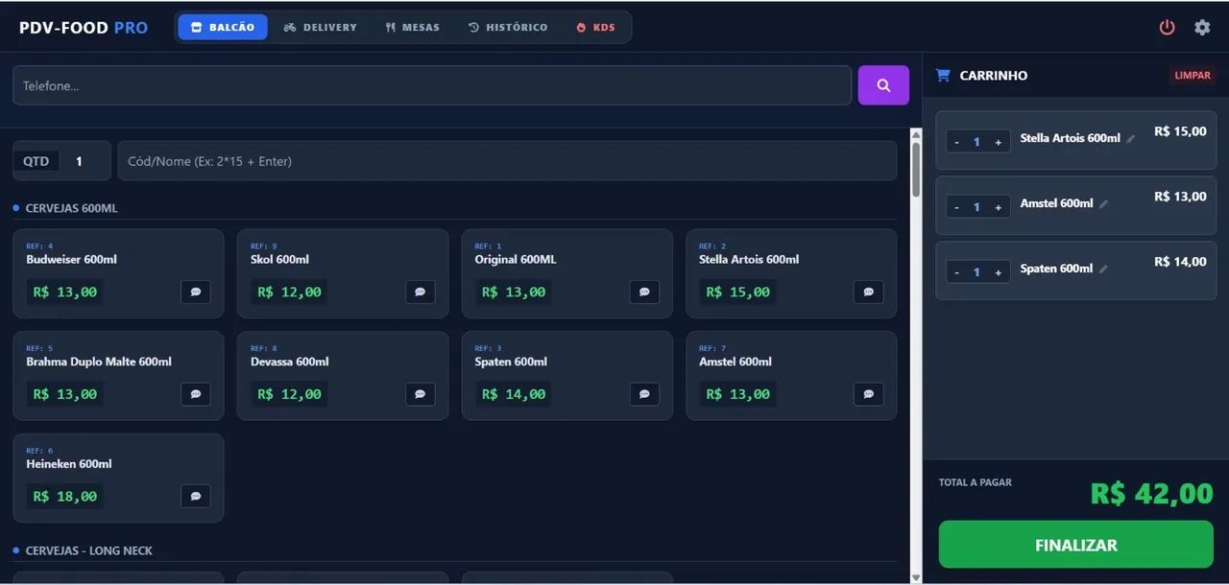Clear the cart with Limpar

[x=1193, y=75]
